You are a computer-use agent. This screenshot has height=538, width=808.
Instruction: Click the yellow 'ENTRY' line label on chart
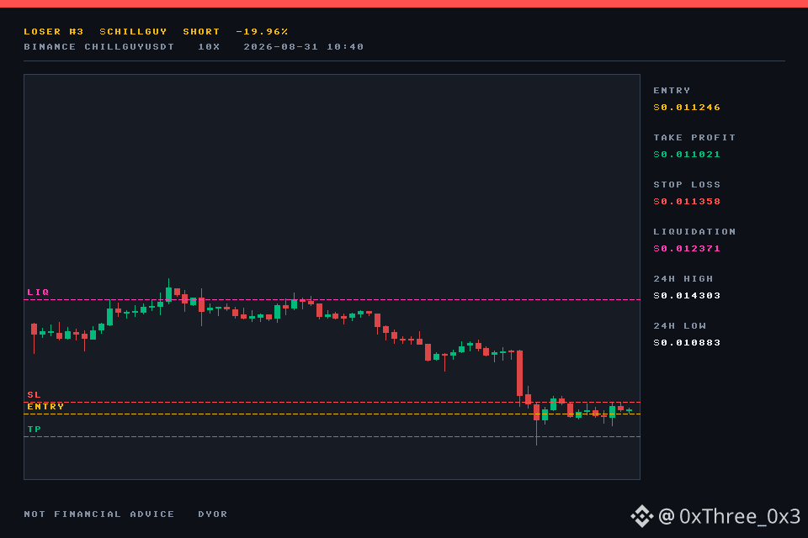(45, 407)
